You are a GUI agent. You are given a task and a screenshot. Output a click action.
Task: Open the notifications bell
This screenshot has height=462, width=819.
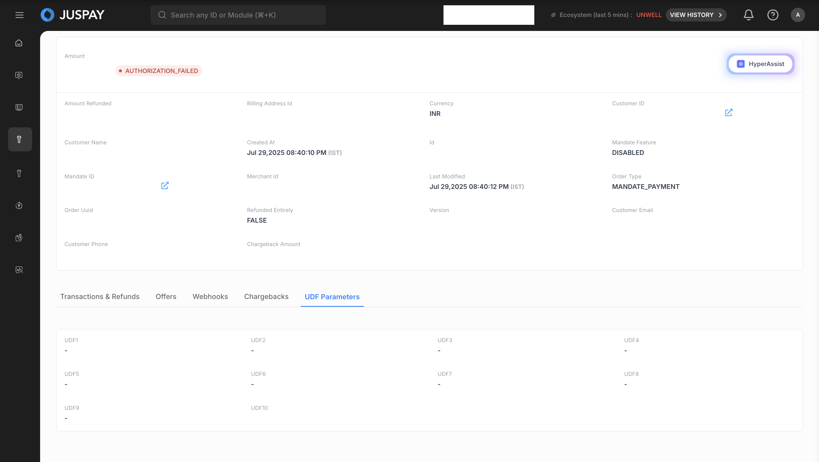coord(749,15)
